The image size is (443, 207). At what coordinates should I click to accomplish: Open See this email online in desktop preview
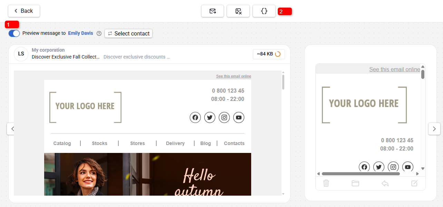tap(234, 76)
